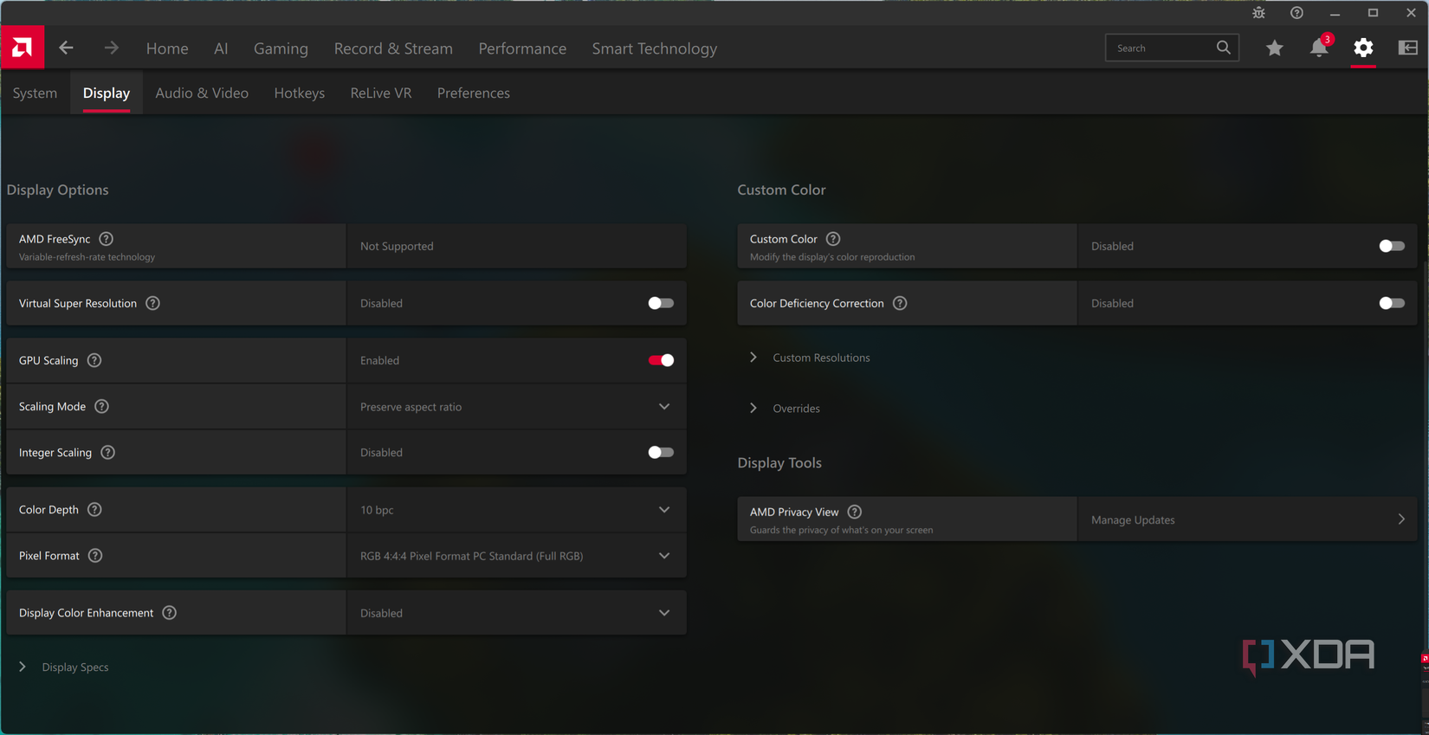This screenshot has height=735, width=1429.
Task: Switch to the Audio & Video tab
Action: pos(202,93)
